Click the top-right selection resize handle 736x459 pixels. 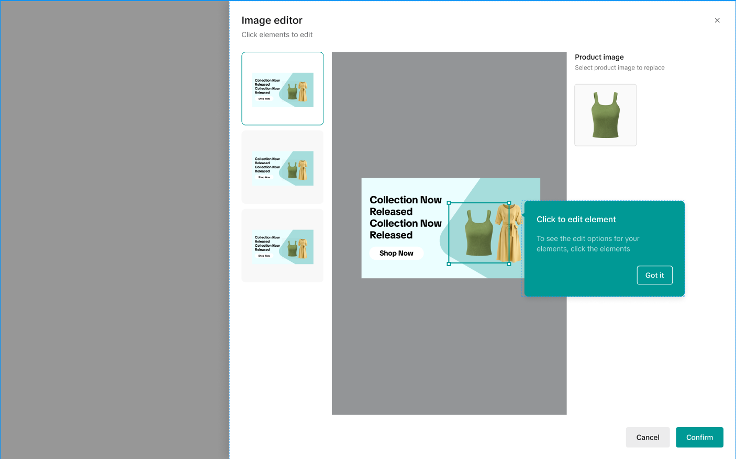509,203
